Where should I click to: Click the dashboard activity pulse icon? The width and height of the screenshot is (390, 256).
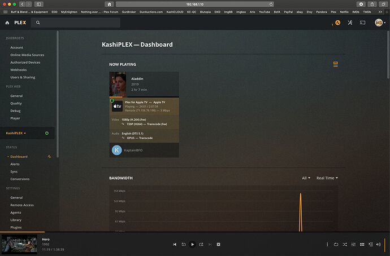click(49, 157)
